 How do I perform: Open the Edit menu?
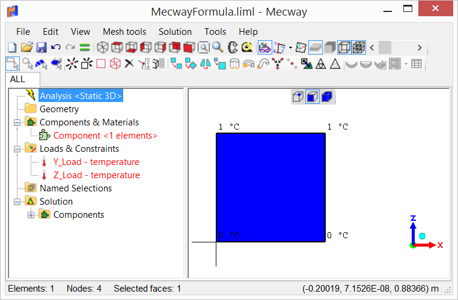[x=50, y=31]
